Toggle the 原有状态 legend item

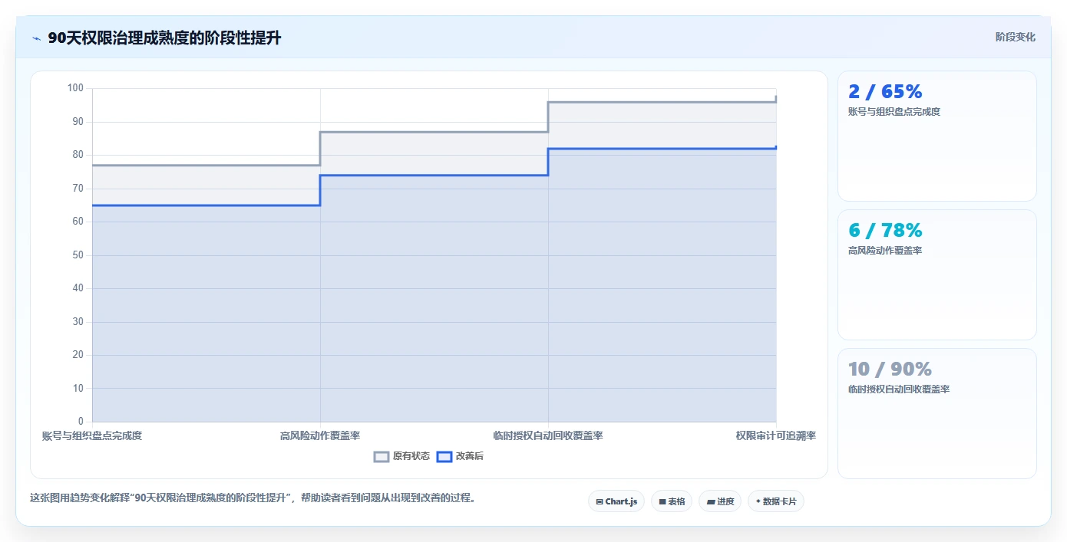tap(401, 456)
